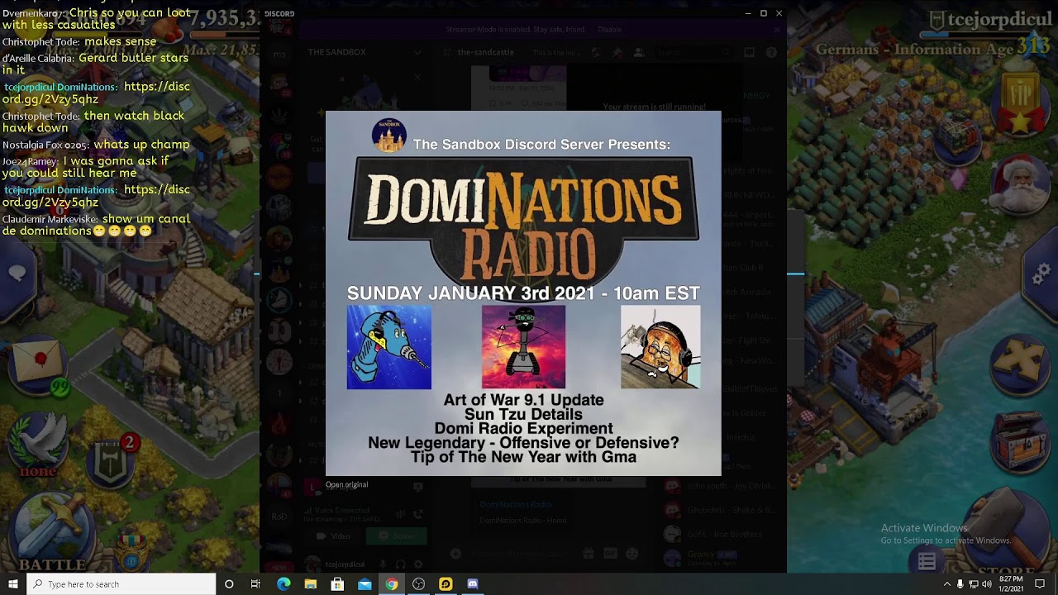Click the medal icon next to Battle

(131, 552)
